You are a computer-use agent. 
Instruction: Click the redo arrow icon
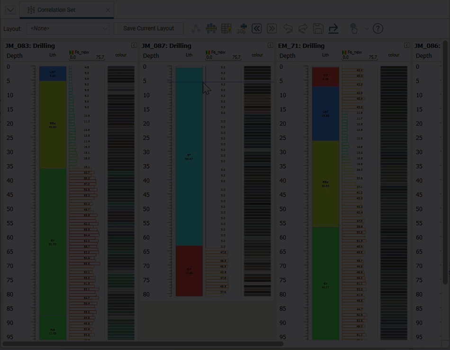303,28
